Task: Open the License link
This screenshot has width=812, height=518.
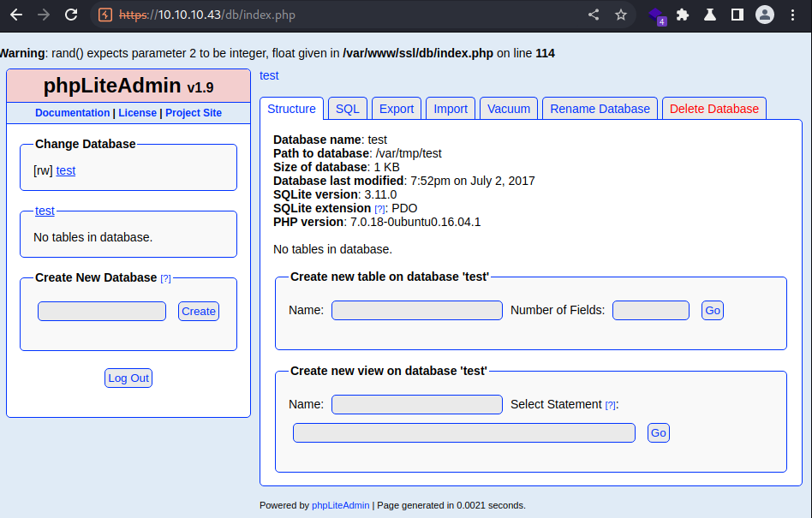Action: pyautogui.click(x=137, y=113)
